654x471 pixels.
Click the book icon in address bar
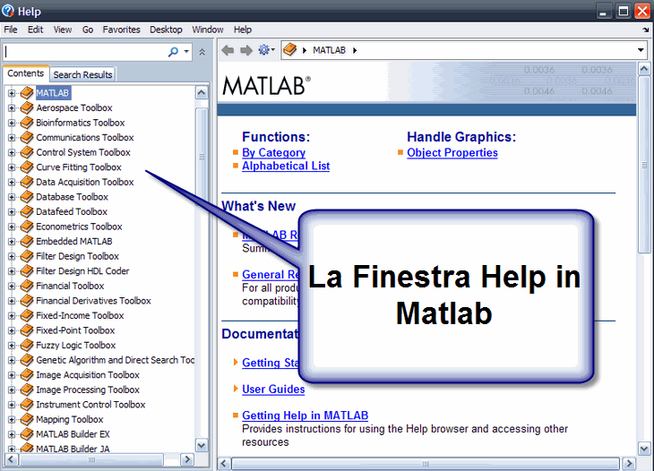(x=290, y=50)
